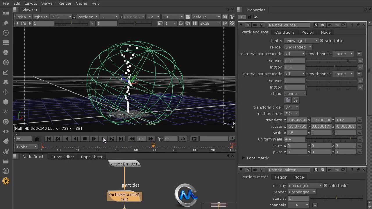Screen dimensions: 372x209
Task: Click the external bounce slider
Action: click(332, 60)
